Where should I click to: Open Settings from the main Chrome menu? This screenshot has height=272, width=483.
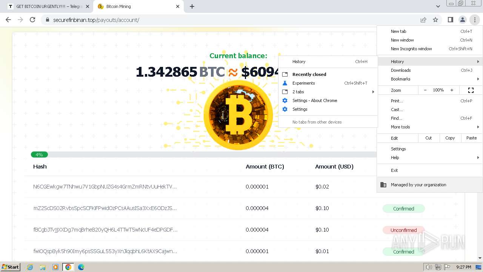pyautogui.click(x=430, y=149)
